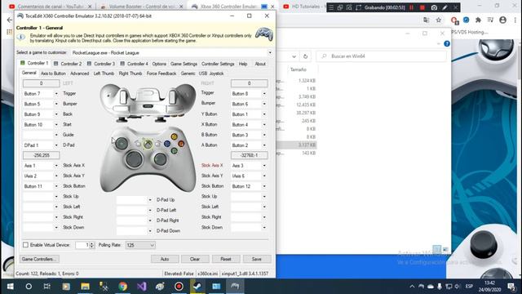Switch to the Controller 2 tab
Image resolution: width=522 pixels, height=294 pixels.
[x=68, y=64]
